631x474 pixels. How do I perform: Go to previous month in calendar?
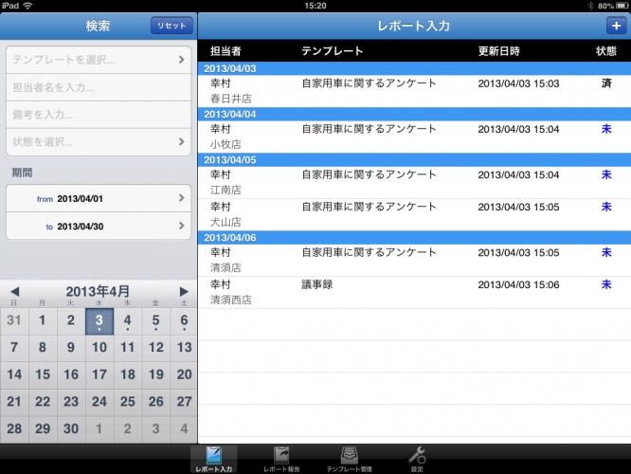coord(14,291)
